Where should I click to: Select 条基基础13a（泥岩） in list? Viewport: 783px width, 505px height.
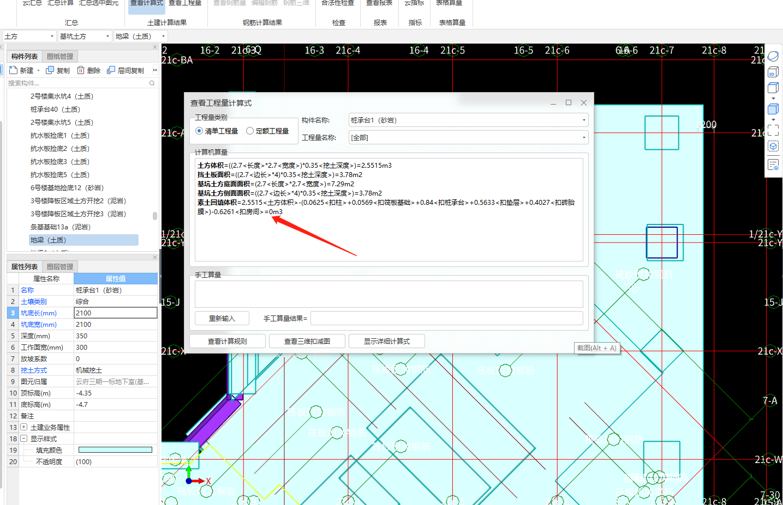tap(61, 227)
